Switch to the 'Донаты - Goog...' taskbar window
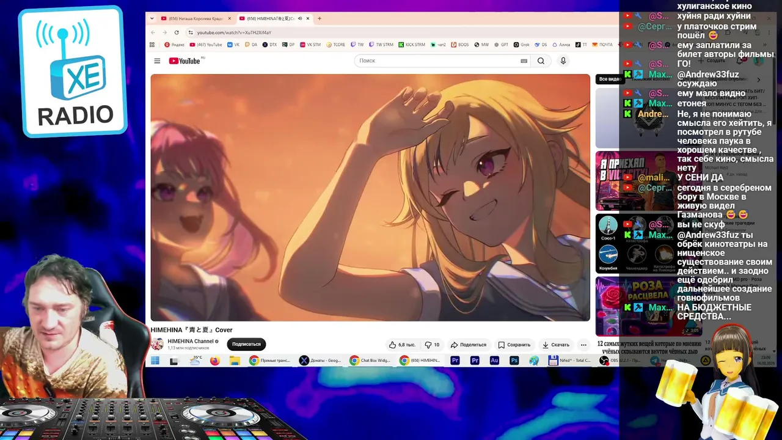 pos(320,361)
